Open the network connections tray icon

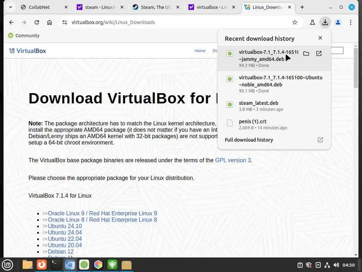coord(327,265)
